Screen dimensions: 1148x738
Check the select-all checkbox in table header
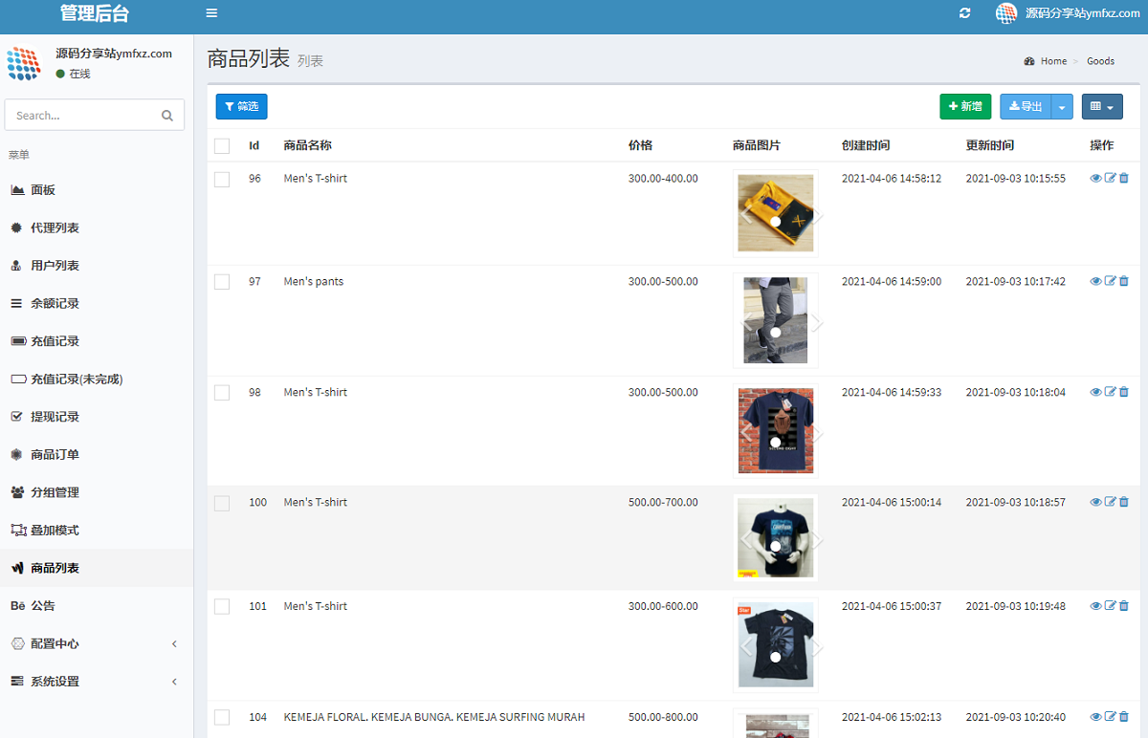click(222, 146)
